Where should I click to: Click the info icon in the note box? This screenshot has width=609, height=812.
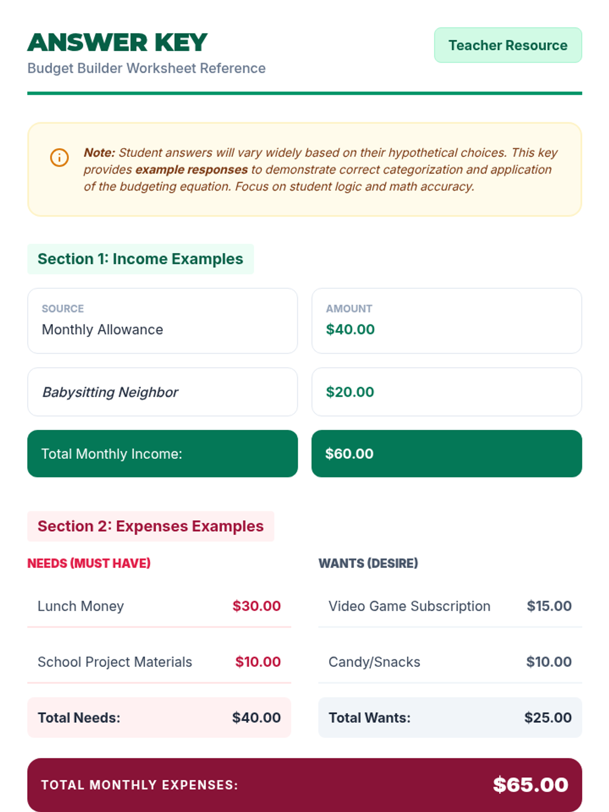pos(59,157)
